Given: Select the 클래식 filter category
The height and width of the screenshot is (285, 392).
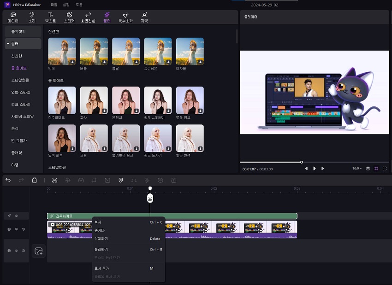Looking at the screenshot, I should tap(17, 153).
